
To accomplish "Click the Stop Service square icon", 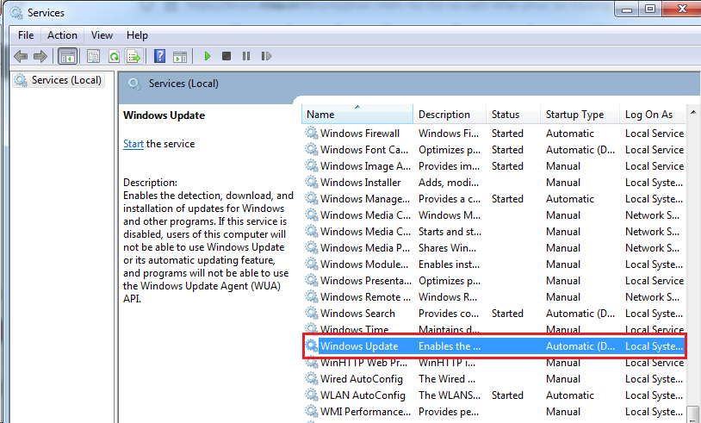I will 226,56.
